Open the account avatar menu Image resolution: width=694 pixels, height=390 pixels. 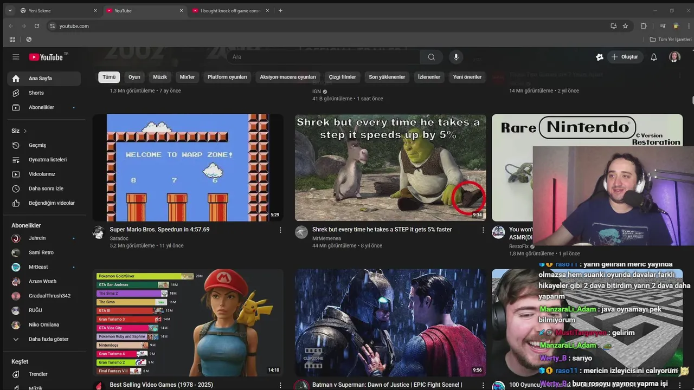pyautogui.click(x=674, y=57)
